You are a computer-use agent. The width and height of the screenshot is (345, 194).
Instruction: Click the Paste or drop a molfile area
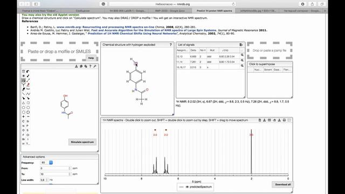coord(59,52)
